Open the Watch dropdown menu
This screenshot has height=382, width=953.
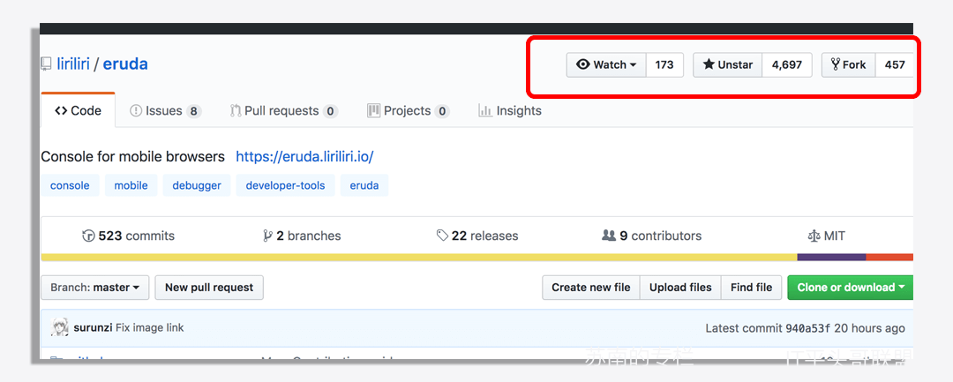(606, 65)
